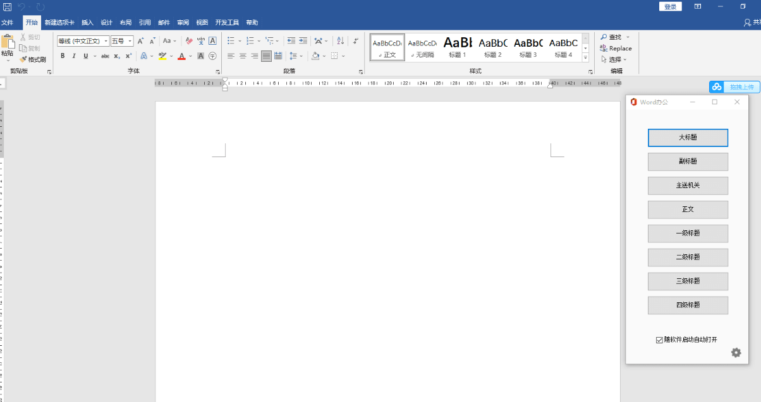This screenshot has width=761, height=402.
Task: Increase paragraph indent
Action: (303, 41)
